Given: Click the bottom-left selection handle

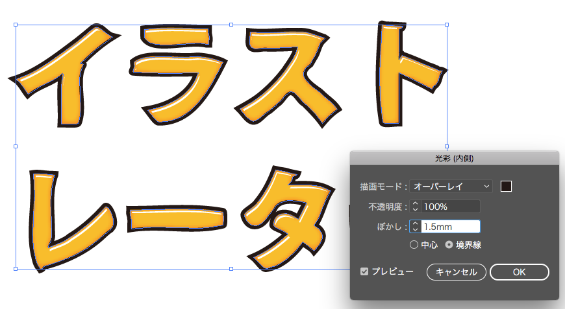Looking at the screenshot, I should (x=16, y=269).
